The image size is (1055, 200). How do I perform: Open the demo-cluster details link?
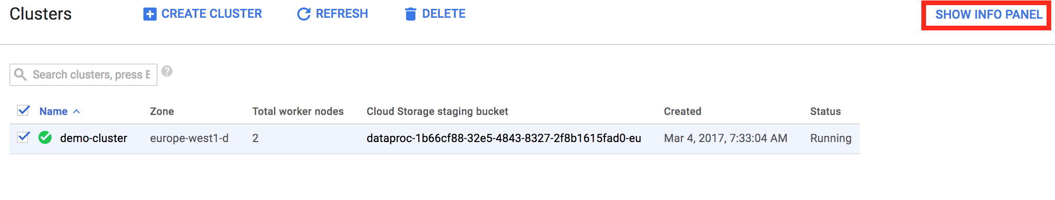click(x=93, y=138)
